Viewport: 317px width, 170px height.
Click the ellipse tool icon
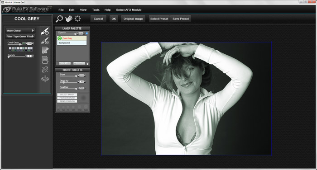coord(45,69)
